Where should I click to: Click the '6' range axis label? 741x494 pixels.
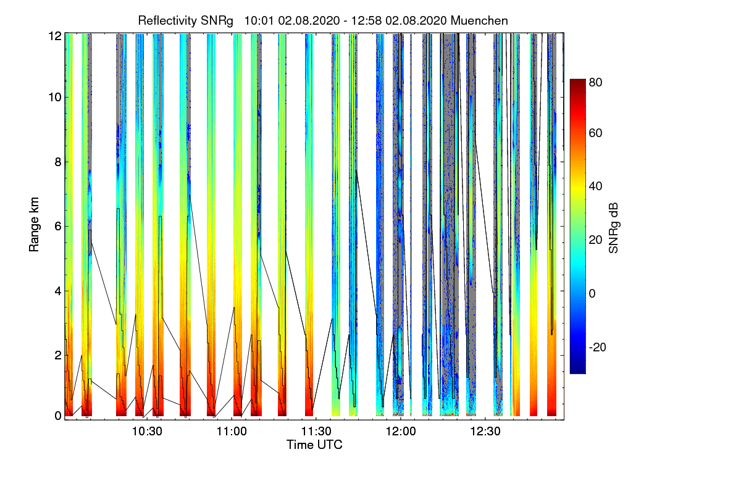(x=57, y=226)
